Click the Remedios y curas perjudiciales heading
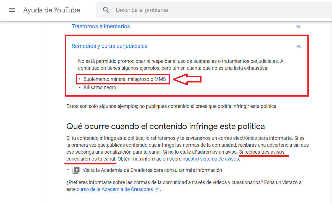332x204 pixels. click(x=109, y=46)
